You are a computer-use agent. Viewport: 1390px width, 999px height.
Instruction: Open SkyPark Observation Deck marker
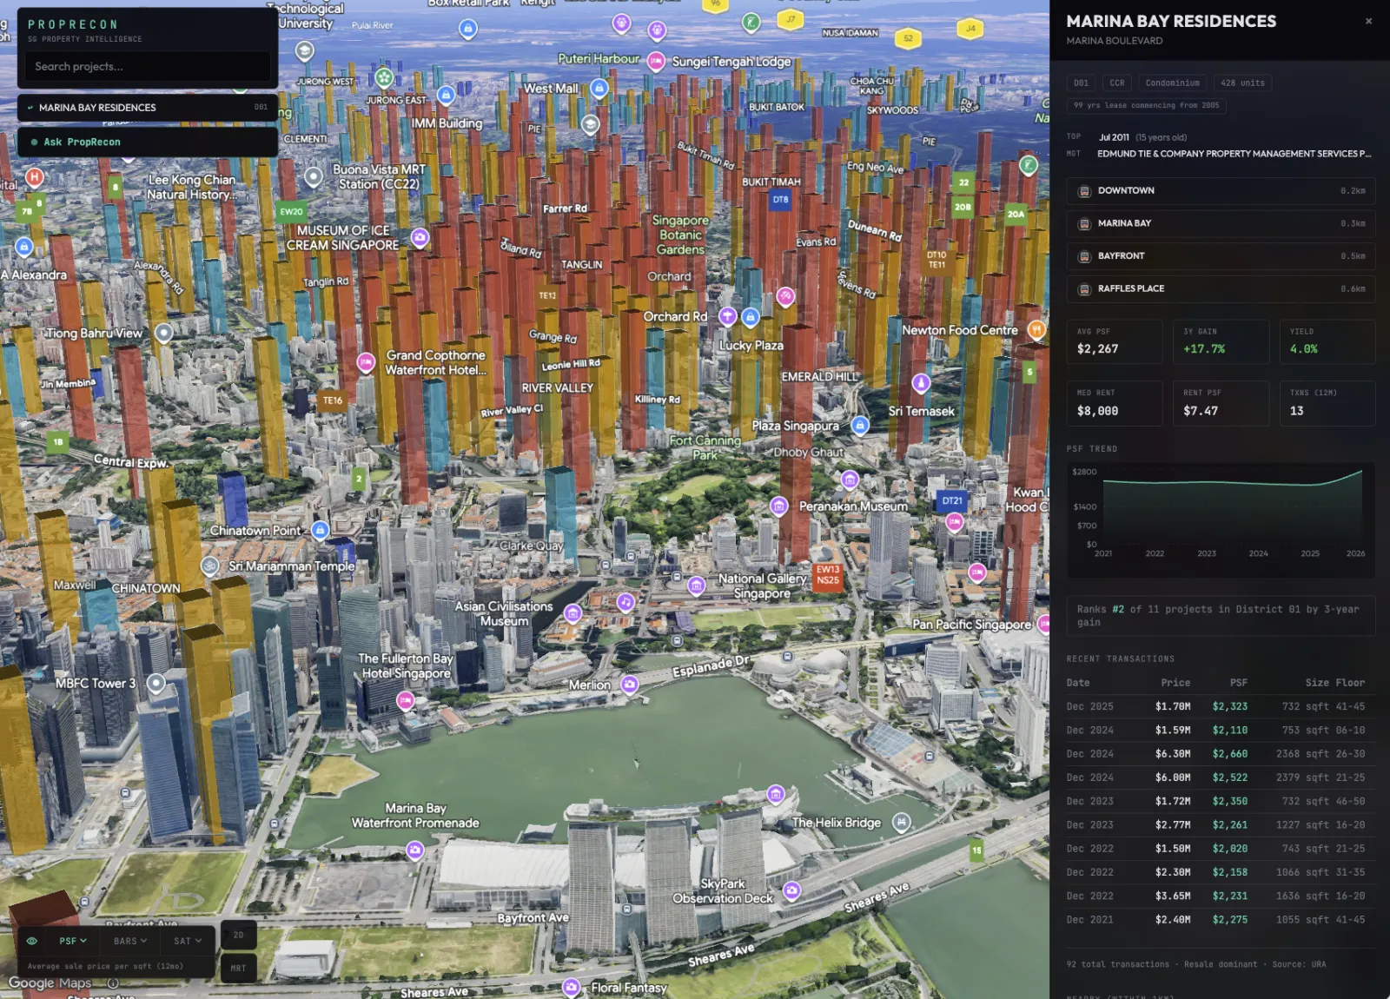(x=791, y=890)
